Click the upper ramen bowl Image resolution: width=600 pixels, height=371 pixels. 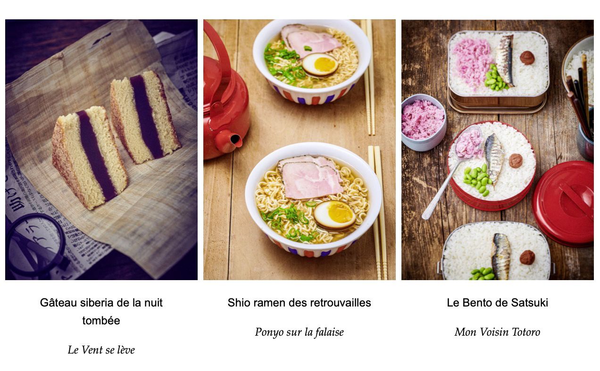312,61
